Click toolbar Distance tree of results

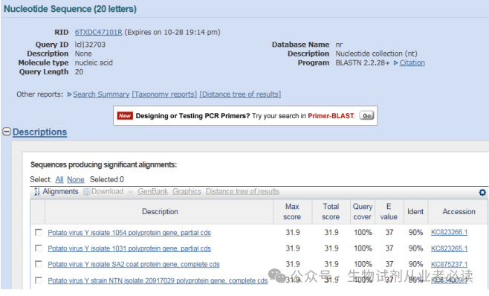(x=242, y=191)
